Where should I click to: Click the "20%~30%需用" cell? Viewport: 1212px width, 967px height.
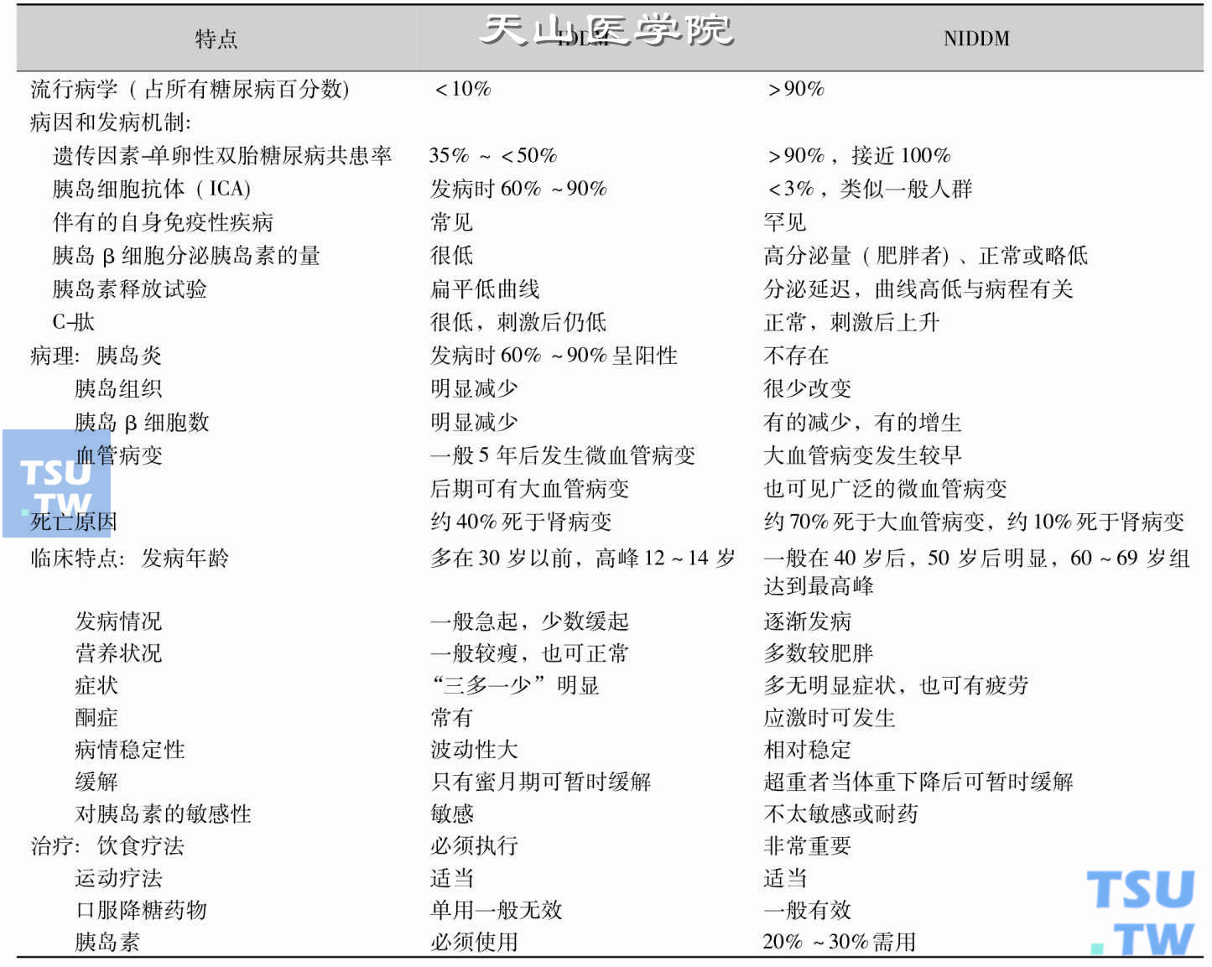tap(840, 942)
